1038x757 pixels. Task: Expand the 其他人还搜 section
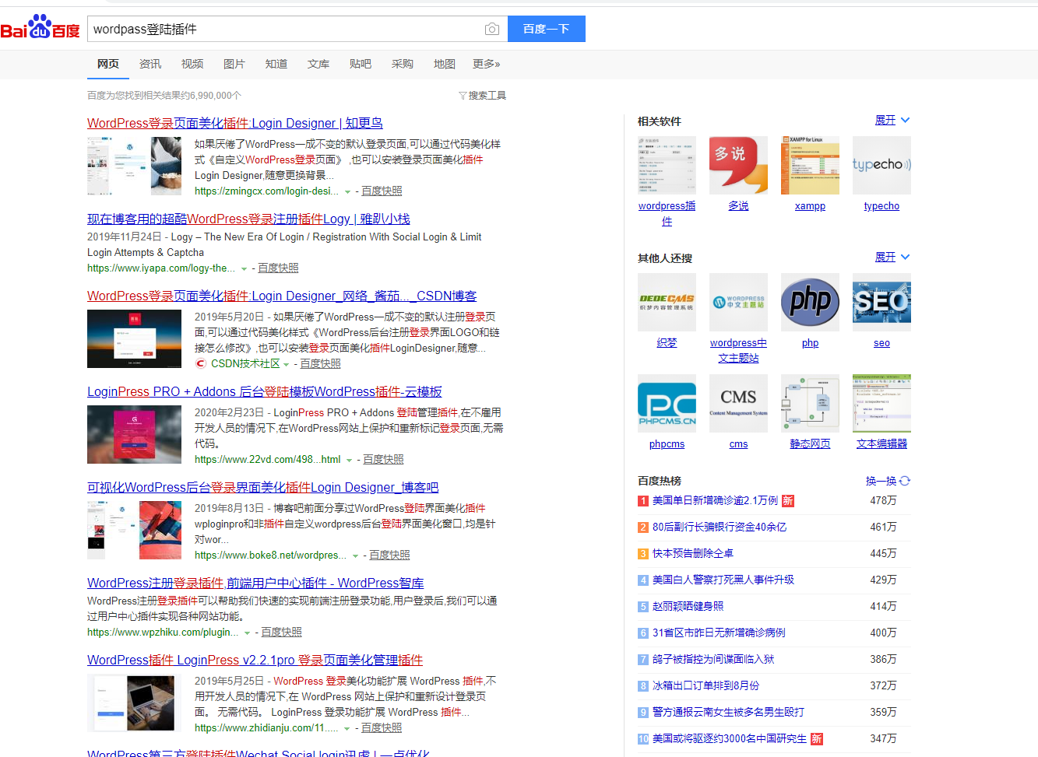click(892, 257)
